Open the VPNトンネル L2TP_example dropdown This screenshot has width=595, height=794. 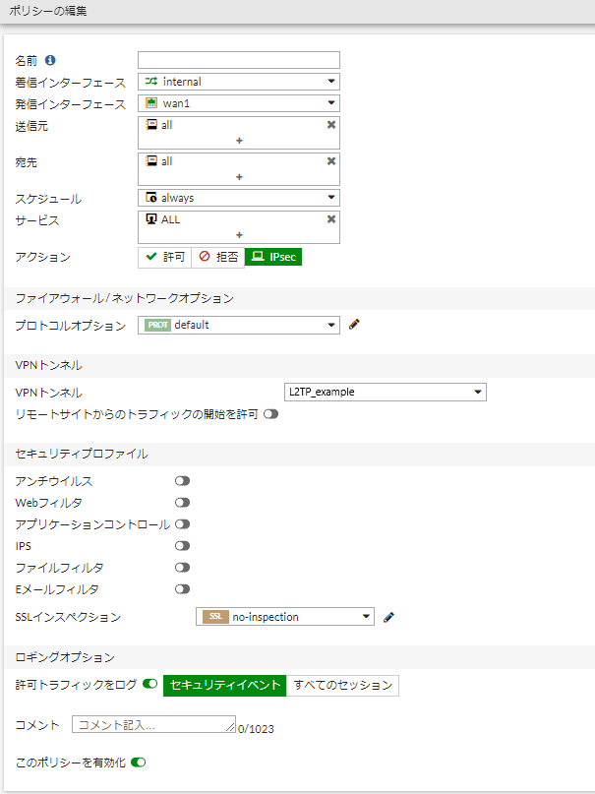[386, 392]
